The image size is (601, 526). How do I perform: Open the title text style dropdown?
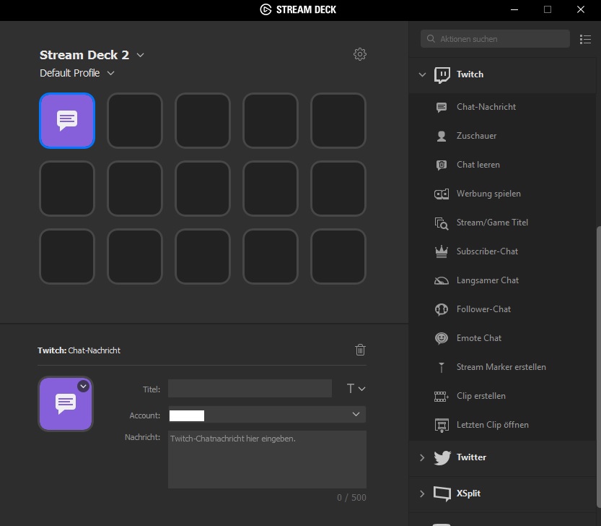tap(356, 389)
